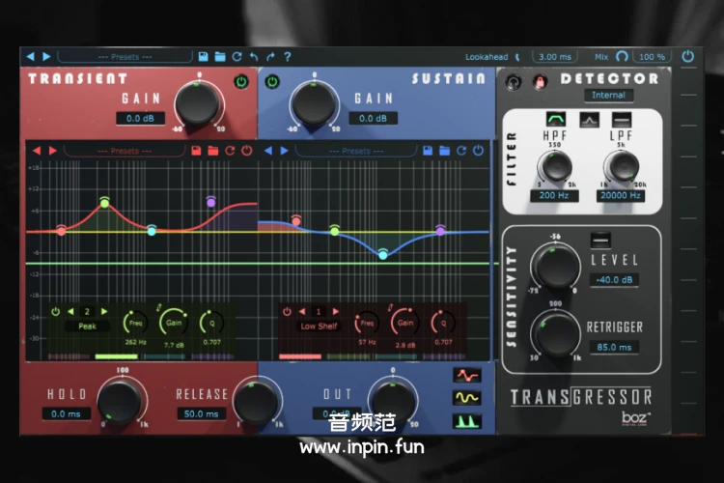
Task: Reset Transient EQ with red refresh icon
Action: pos(230,151)
